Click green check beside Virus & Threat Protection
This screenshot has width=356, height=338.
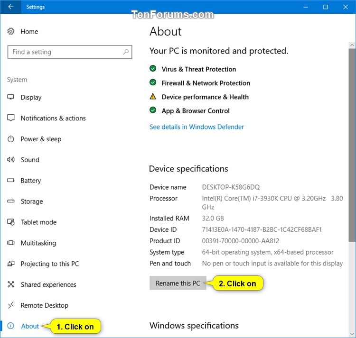click(153, 68)
